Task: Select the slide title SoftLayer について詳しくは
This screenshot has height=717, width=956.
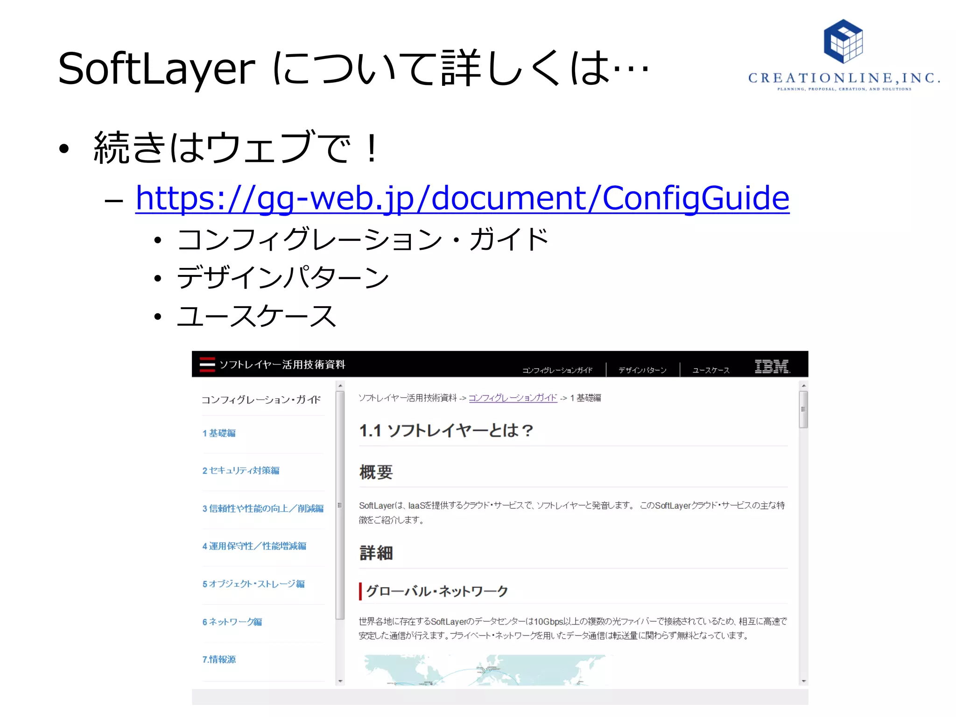Action: coord(353,69)
